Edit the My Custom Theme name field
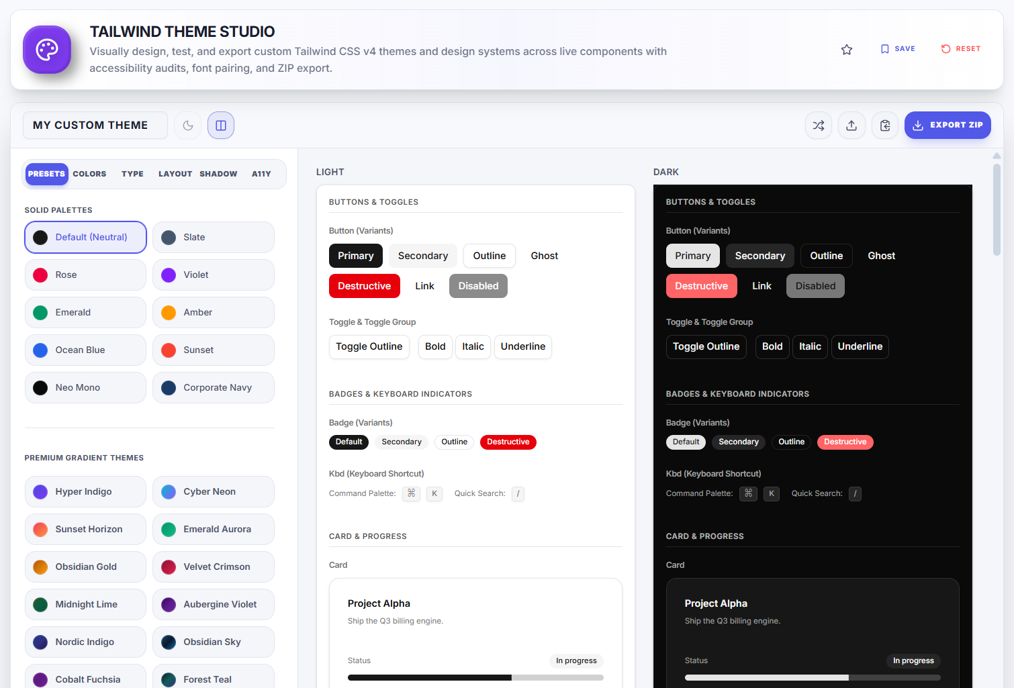 [x=95, y=126]
